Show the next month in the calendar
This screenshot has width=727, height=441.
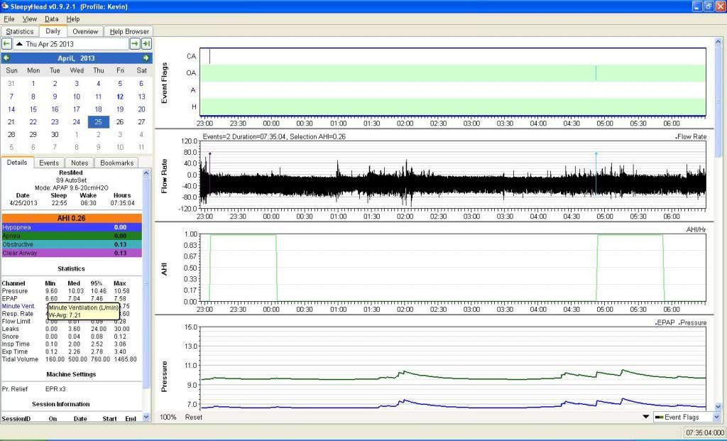point(146,58)
